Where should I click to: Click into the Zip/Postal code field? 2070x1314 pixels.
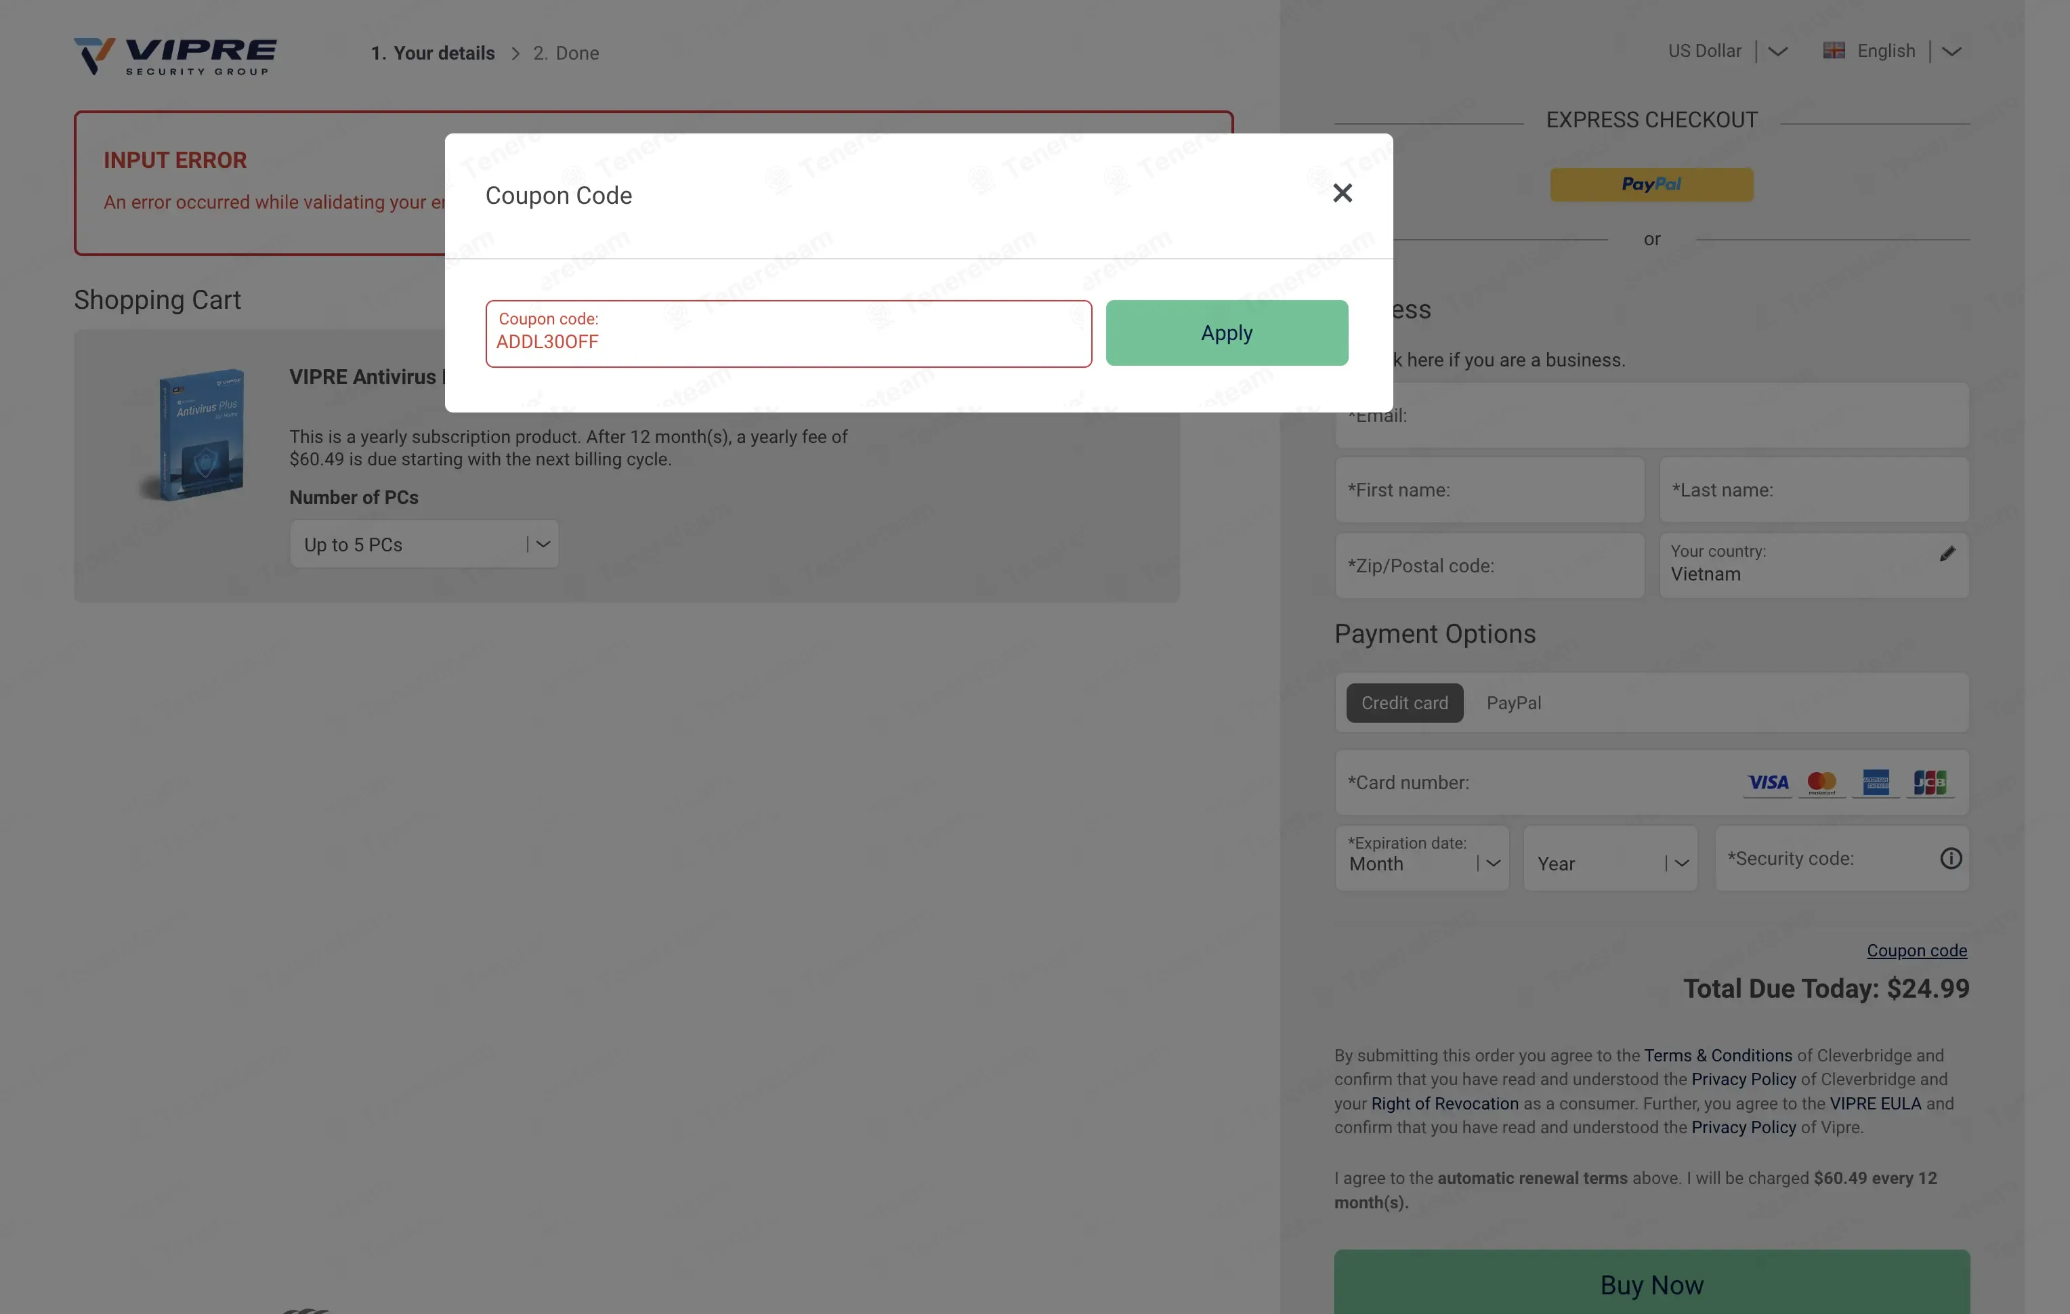pyautogui.click(x=1489, y=566)
